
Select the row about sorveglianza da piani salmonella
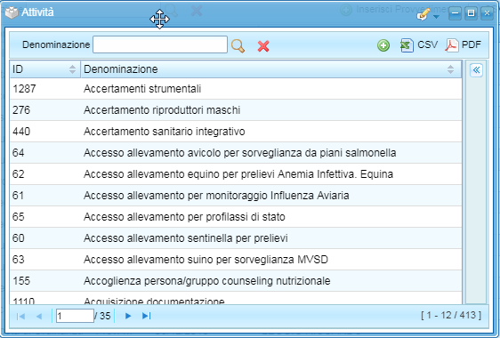tap(236, 153)
